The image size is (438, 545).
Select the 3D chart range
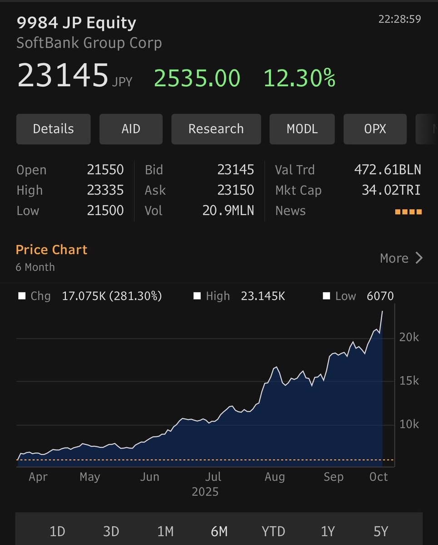click(111, 531)
